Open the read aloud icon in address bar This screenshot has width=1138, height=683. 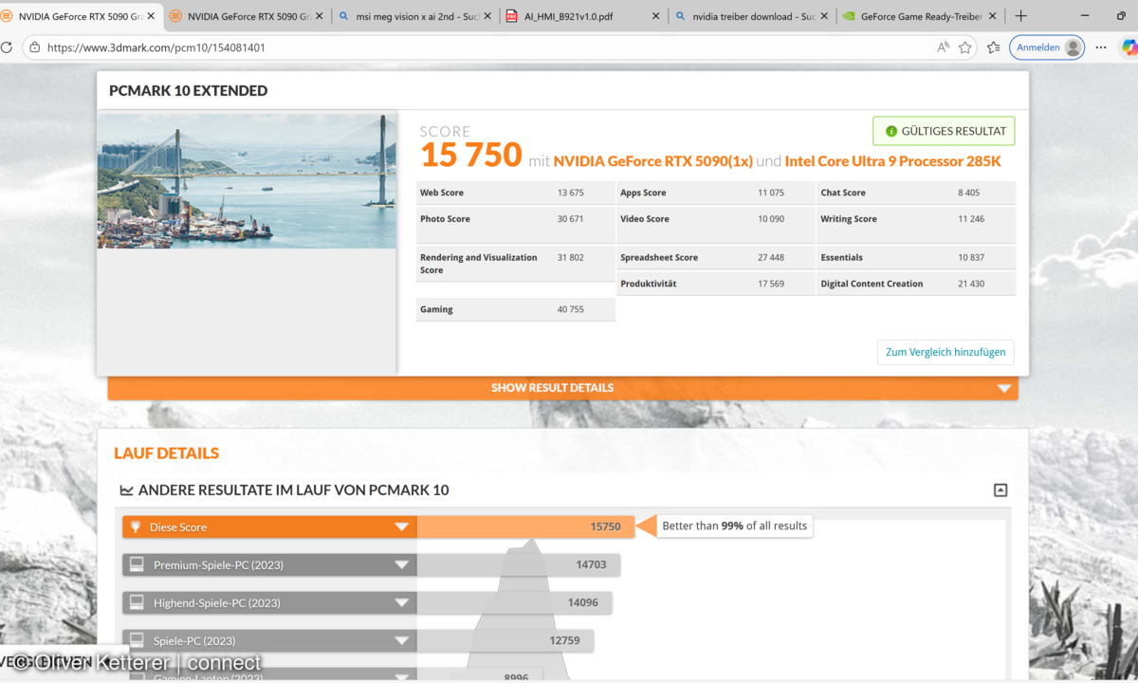coord(943,47)
